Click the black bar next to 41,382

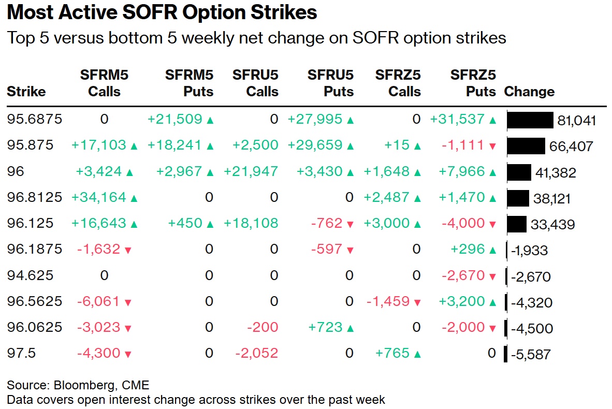coord(519,172)
